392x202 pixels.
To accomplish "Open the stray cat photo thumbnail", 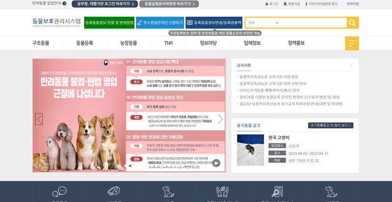I will pos(250,150).
